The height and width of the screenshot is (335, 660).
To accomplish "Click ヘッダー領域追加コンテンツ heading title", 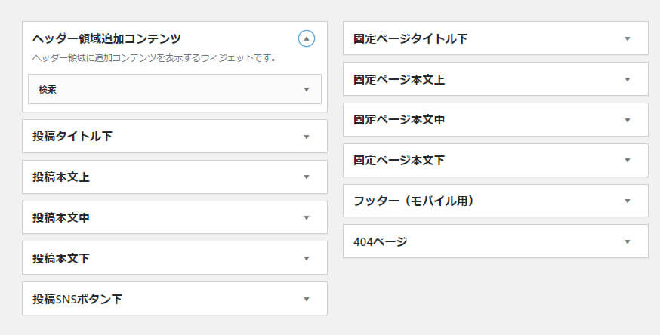I will point(107,38).
